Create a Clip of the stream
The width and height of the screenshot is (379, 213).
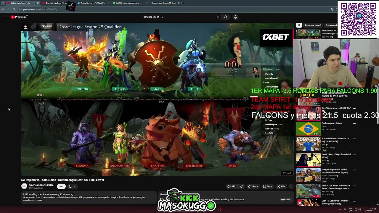[281, 186]
